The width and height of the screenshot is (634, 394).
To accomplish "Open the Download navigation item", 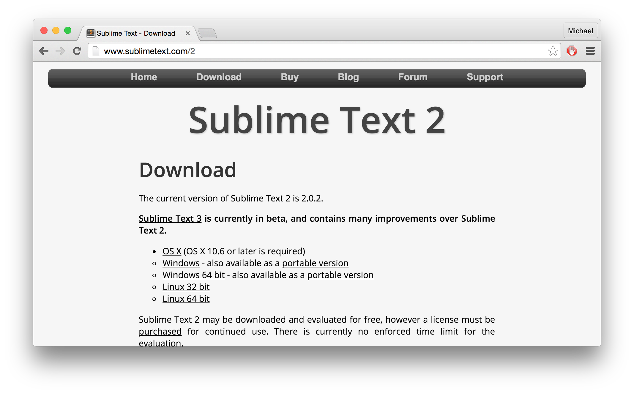I will tap(219, 77).
